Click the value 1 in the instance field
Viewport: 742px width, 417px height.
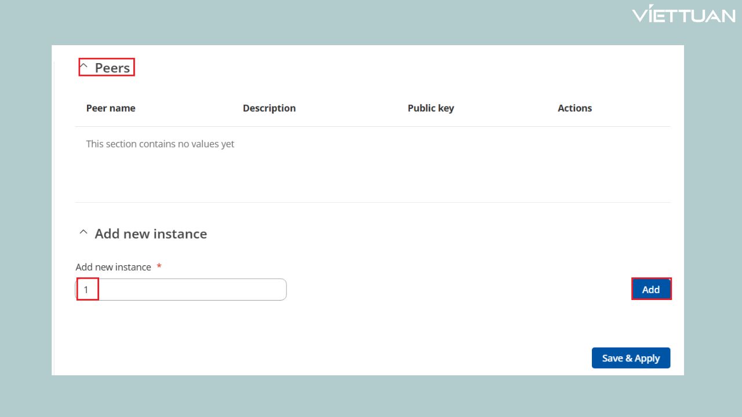point(86,290)
